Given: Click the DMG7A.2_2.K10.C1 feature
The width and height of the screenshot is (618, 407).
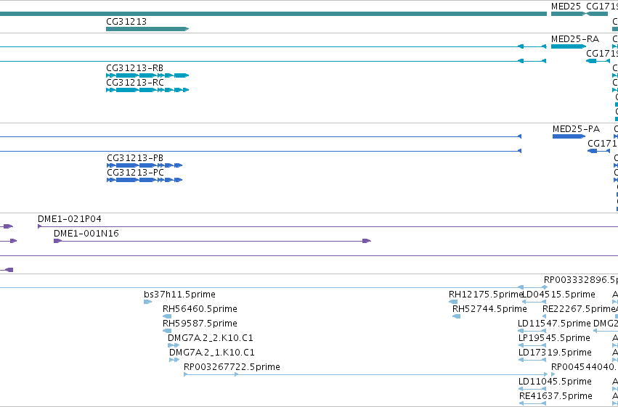Looking at the screenshot, I should coord(174,345).
